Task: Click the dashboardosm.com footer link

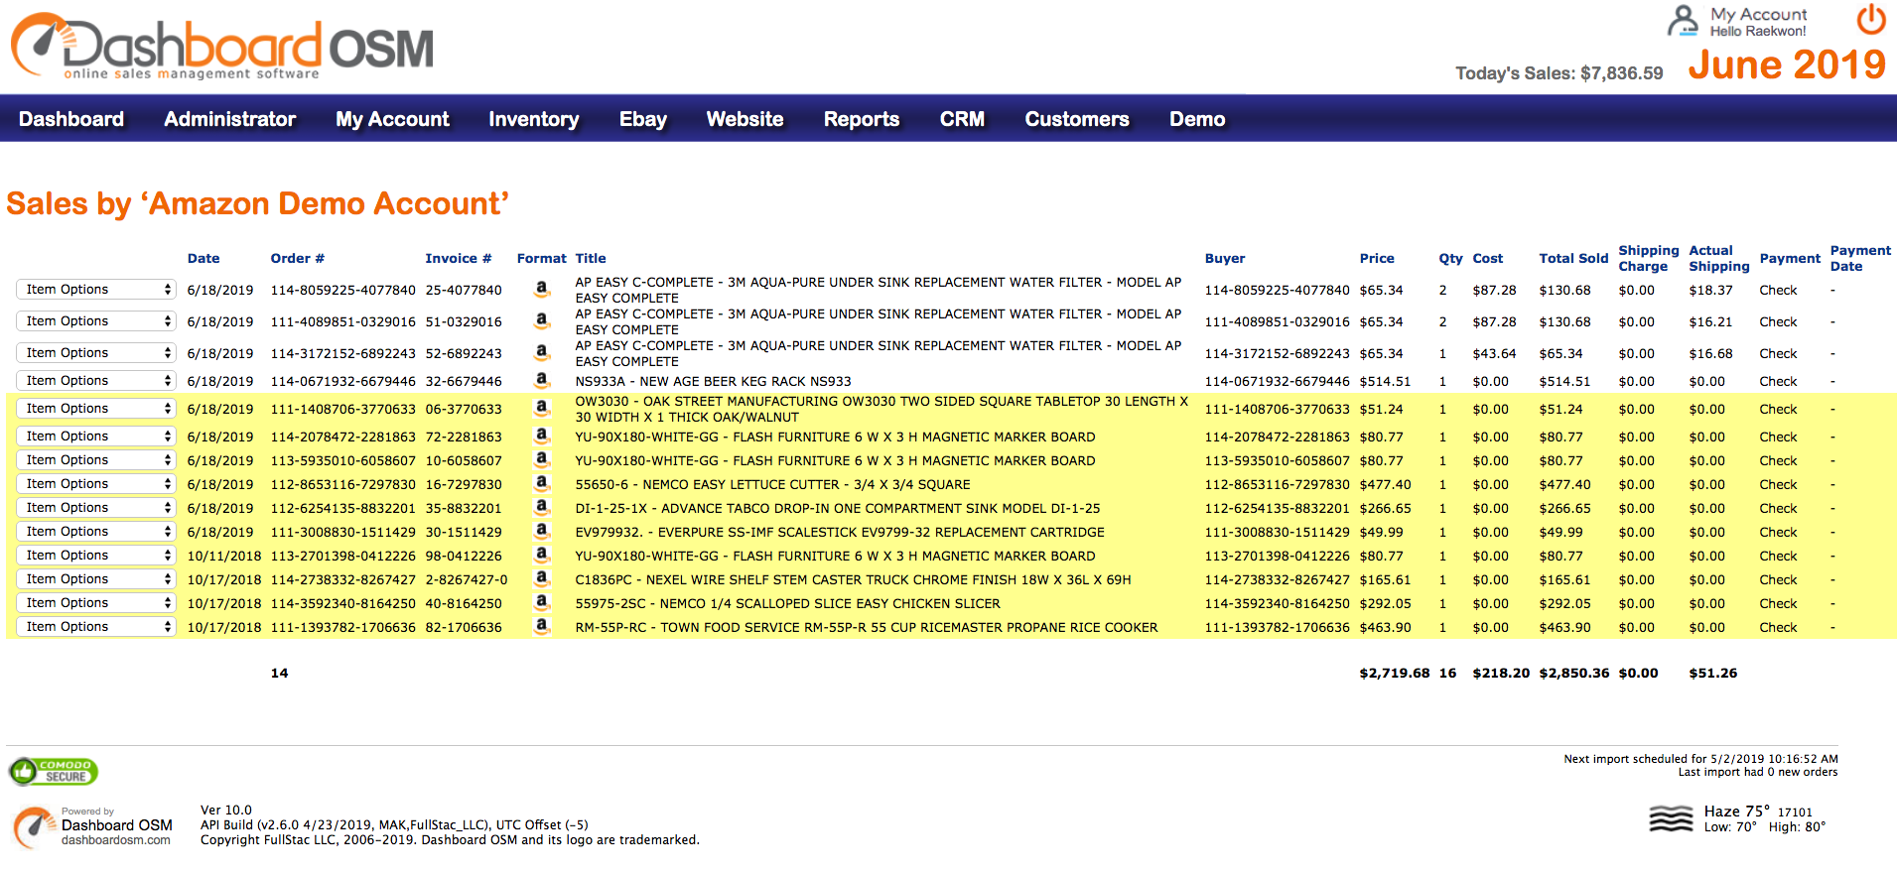Action: 116,840
